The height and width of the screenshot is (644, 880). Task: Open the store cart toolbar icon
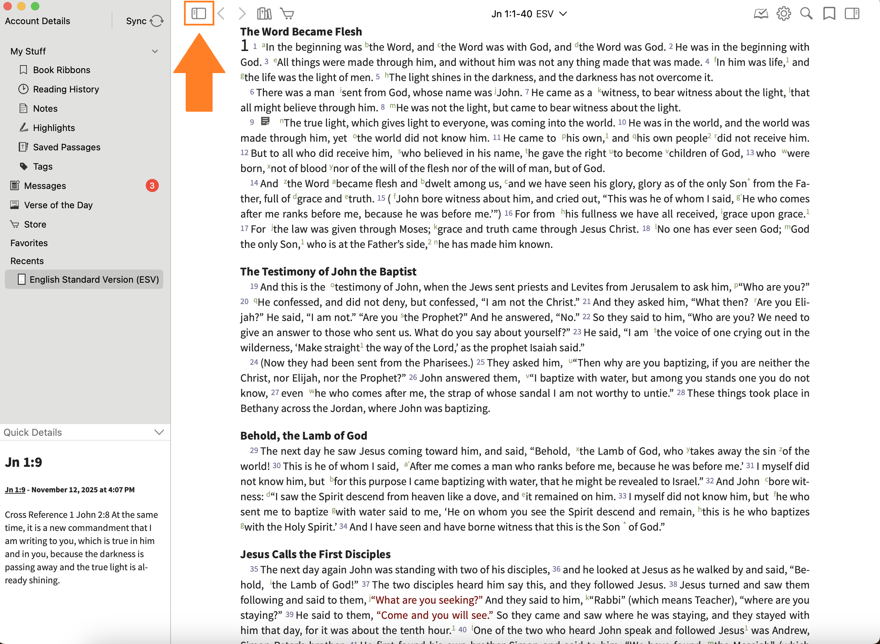[x=287, y=14]
